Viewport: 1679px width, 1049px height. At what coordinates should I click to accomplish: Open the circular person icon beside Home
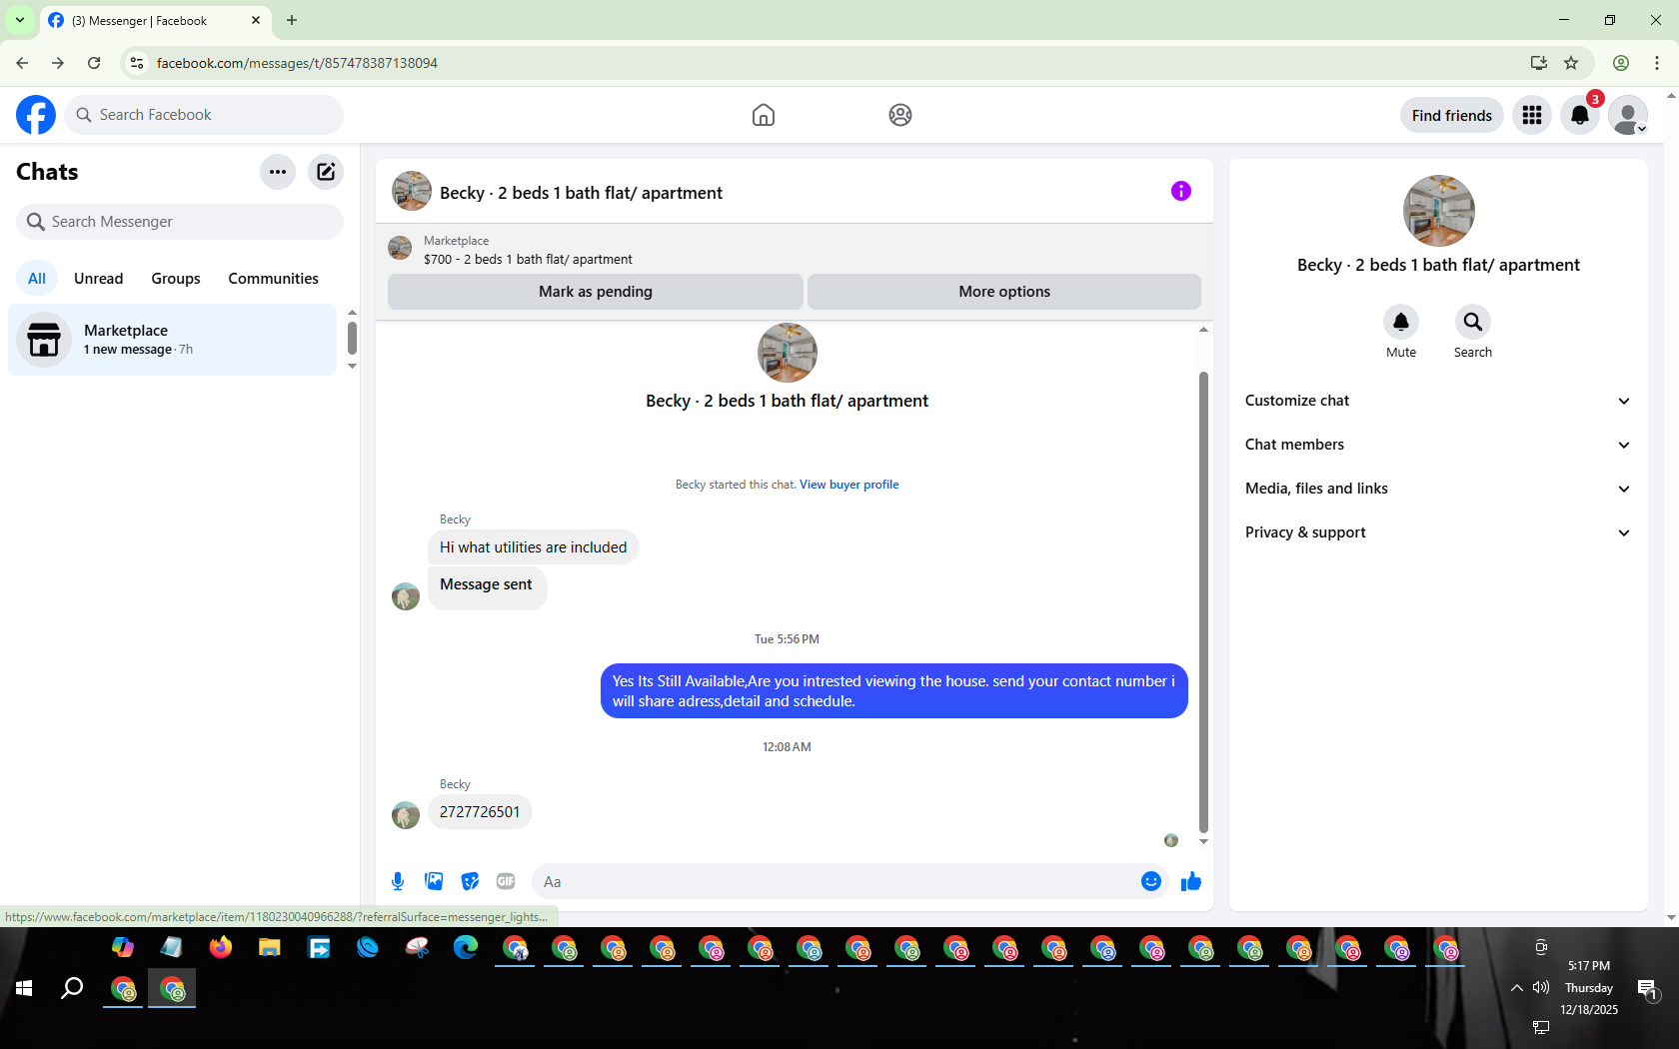pos(900,115)
